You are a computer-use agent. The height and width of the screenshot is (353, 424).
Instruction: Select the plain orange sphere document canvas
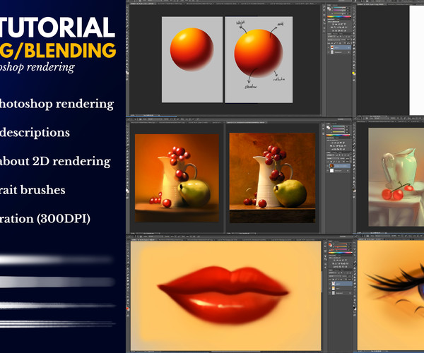pyautogui.click(x=192, y=60)
